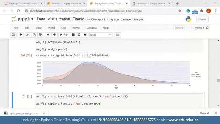Click code line as_fig.set(xlim=(0,oldest))

(x=58, y=42)
